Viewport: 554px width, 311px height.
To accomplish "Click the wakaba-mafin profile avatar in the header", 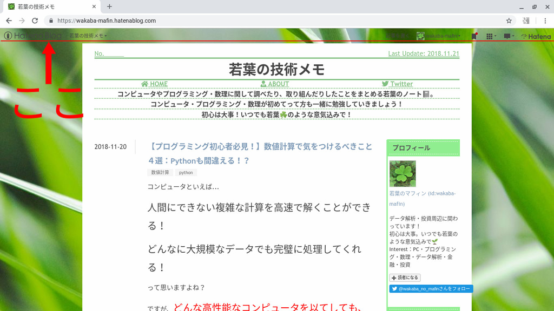I will point(420,36).
